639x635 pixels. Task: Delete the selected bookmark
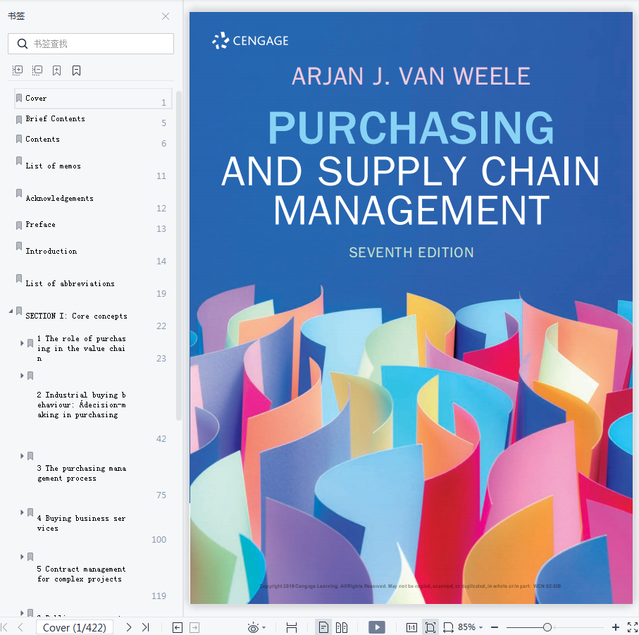coord(76,70)
